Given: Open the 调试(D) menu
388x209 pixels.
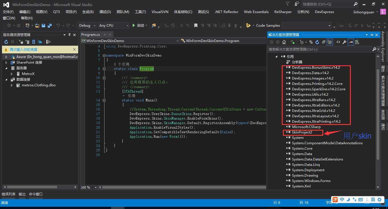Looking at the screenshot, I should tap(105, 12).
